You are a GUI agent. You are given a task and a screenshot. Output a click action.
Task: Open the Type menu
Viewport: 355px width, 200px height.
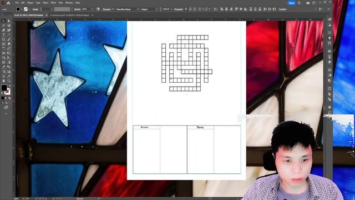[x=38, y=3]
